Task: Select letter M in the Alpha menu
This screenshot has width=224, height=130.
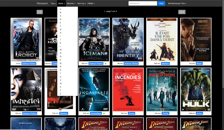Action: (67, 50)
